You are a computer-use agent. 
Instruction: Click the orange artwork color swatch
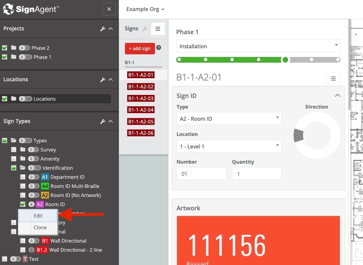point(258,239)
